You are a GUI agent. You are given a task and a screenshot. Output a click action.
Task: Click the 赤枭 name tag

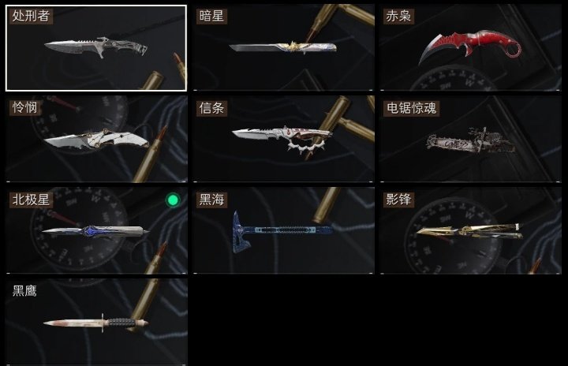coord(398,16)
